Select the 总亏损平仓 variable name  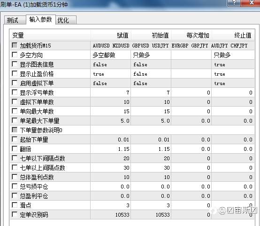[34, 187]
